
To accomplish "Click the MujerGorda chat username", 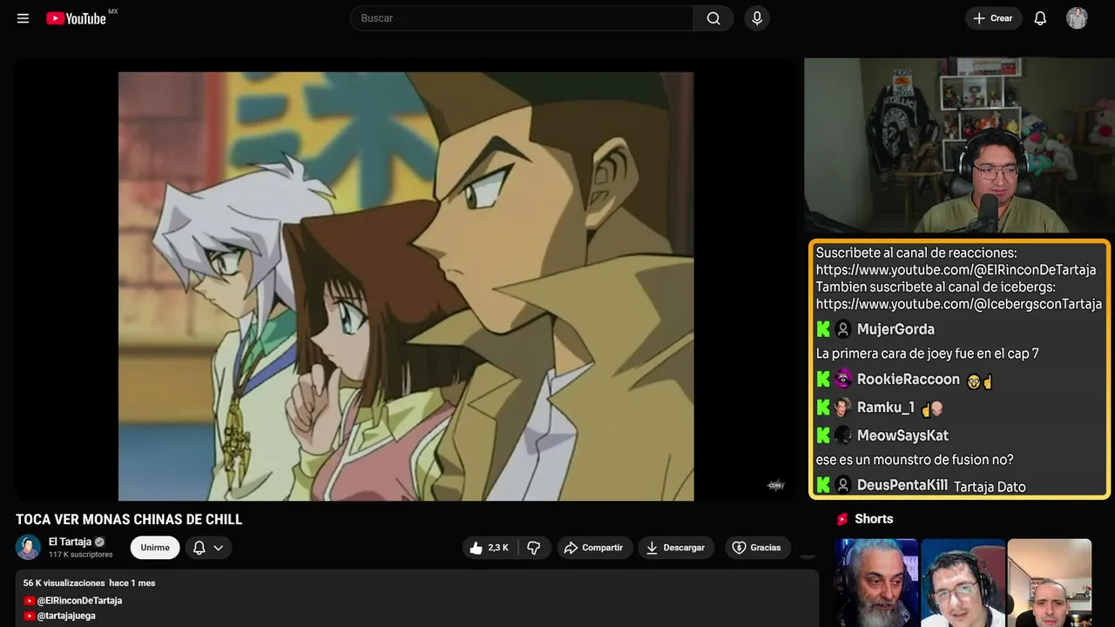I will point(895,329).
